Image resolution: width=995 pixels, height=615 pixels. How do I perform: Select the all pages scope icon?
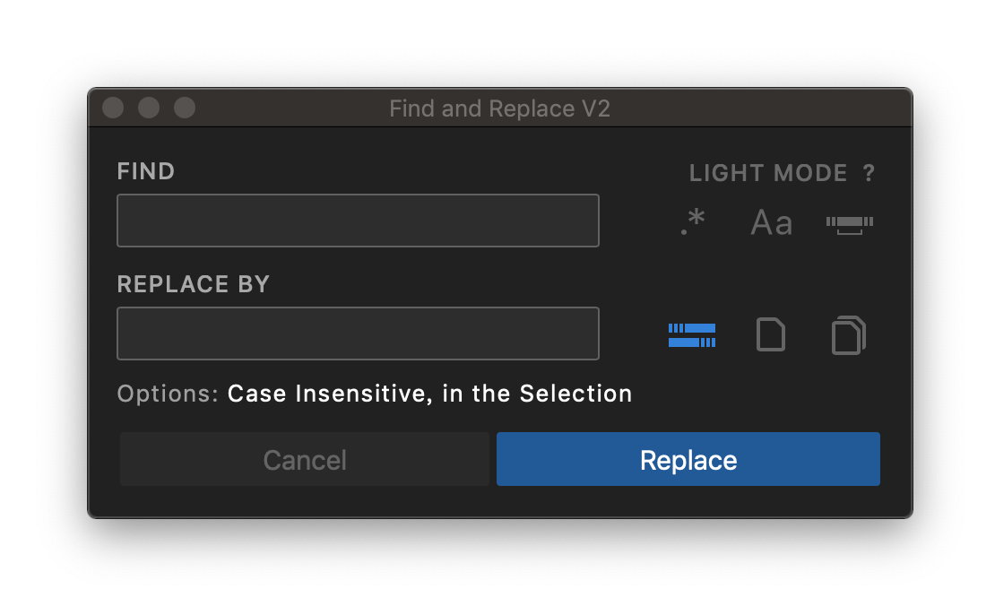point(849,335)
